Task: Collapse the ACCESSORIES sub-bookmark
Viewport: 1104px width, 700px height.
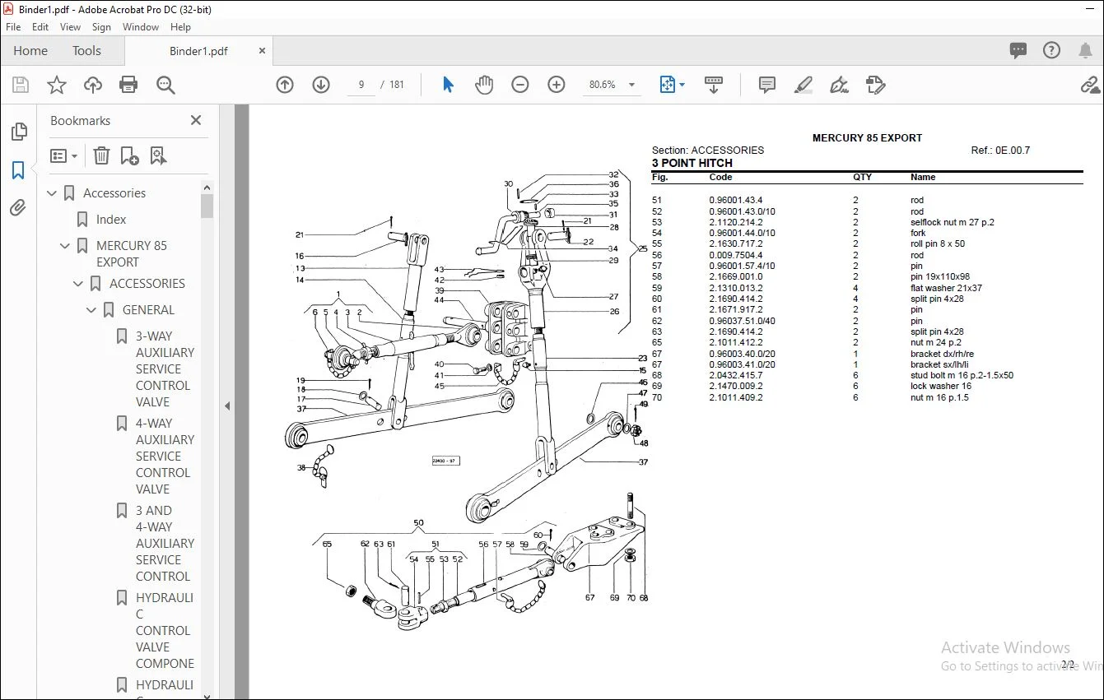Action: point(79,284)
